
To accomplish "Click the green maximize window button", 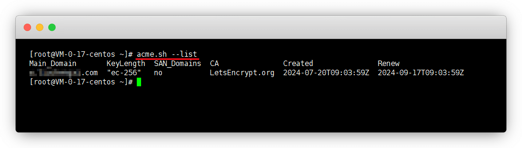I will pyautogui.click(x=52, y=27).
